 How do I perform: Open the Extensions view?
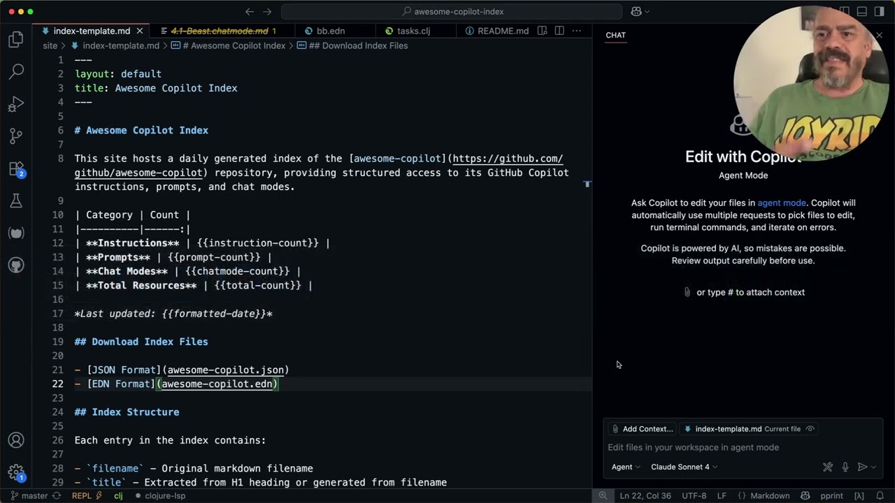pos(16,168)
